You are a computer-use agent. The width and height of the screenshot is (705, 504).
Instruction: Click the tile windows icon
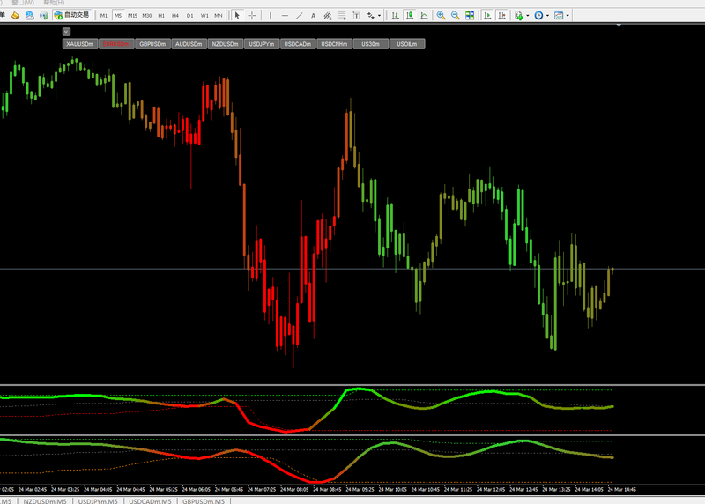470,16
